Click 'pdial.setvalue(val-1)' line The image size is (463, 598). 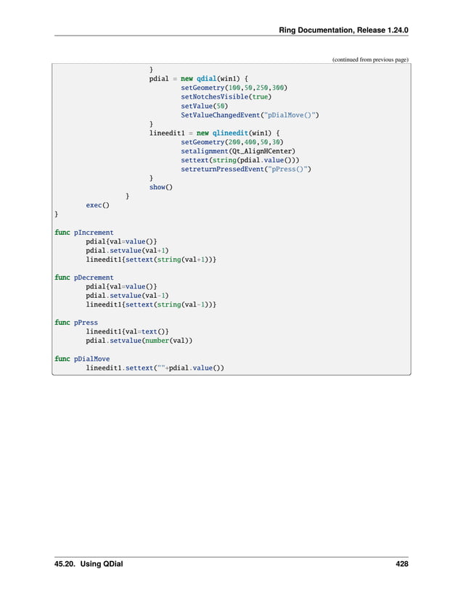pos(127,296)
